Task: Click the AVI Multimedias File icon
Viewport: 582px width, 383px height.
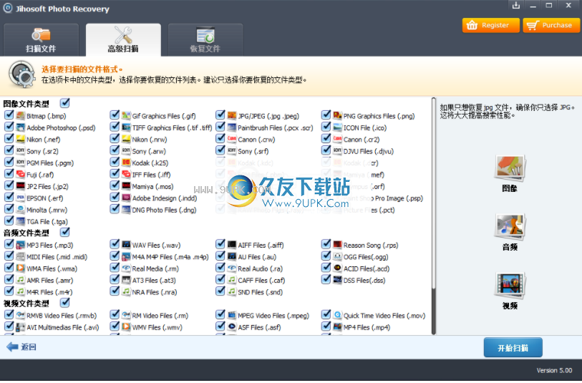Action: (x=21, y=327)
